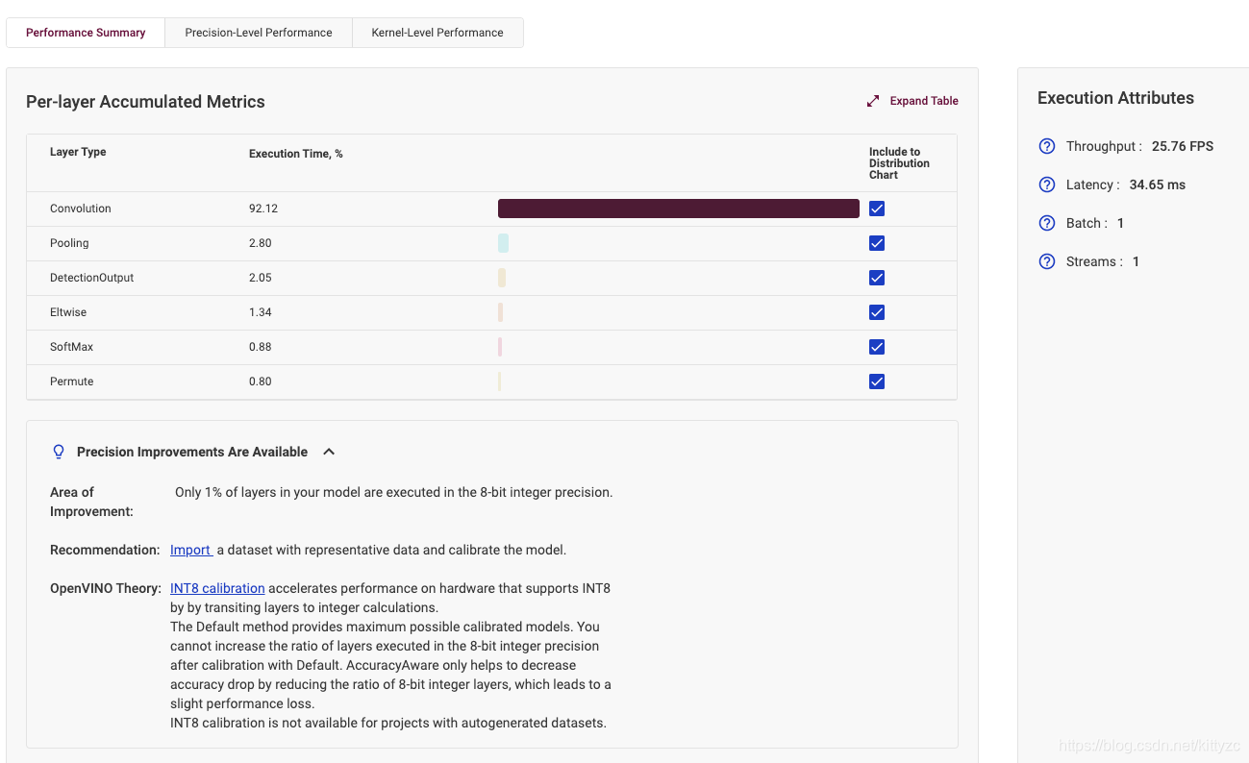Toggle Eltwise distribution chart checkbox
The height and width of the screenshot is (763, 1249).
[877, 312]
